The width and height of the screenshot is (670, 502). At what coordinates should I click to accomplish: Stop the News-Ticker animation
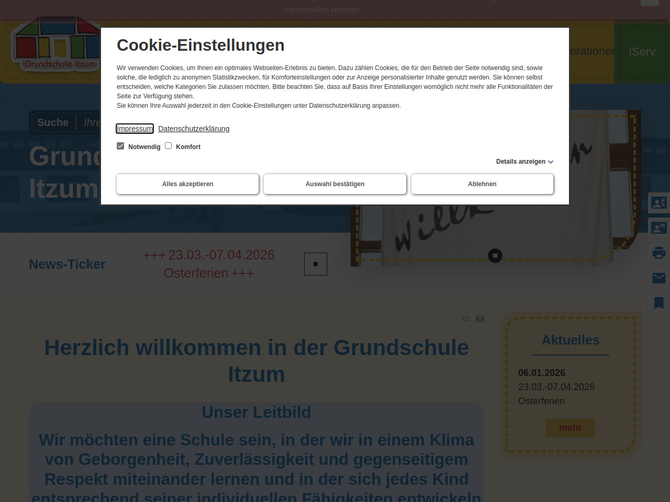pyautogui.click(x=316, y=264)
